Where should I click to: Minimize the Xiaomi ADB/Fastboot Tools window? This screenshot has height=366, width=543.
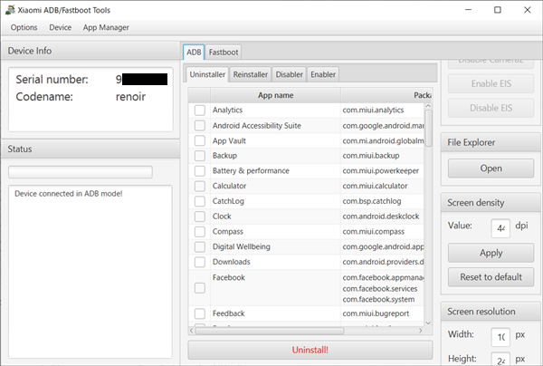[x=468, y=10]
